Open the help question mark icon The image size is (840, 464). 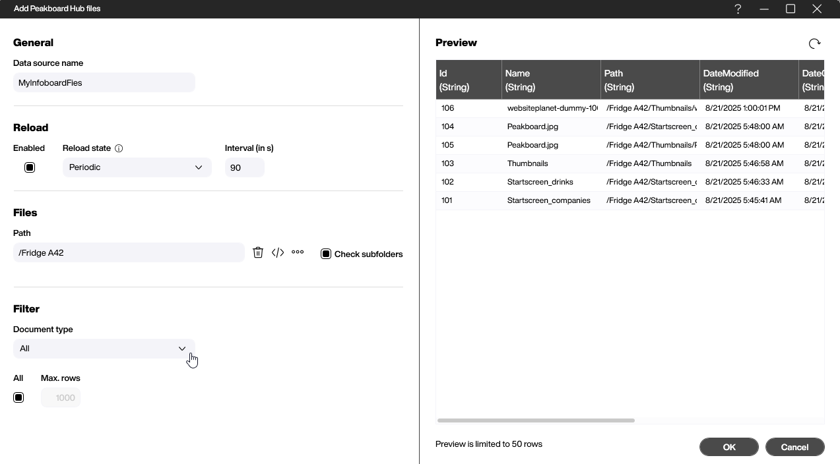738,9
